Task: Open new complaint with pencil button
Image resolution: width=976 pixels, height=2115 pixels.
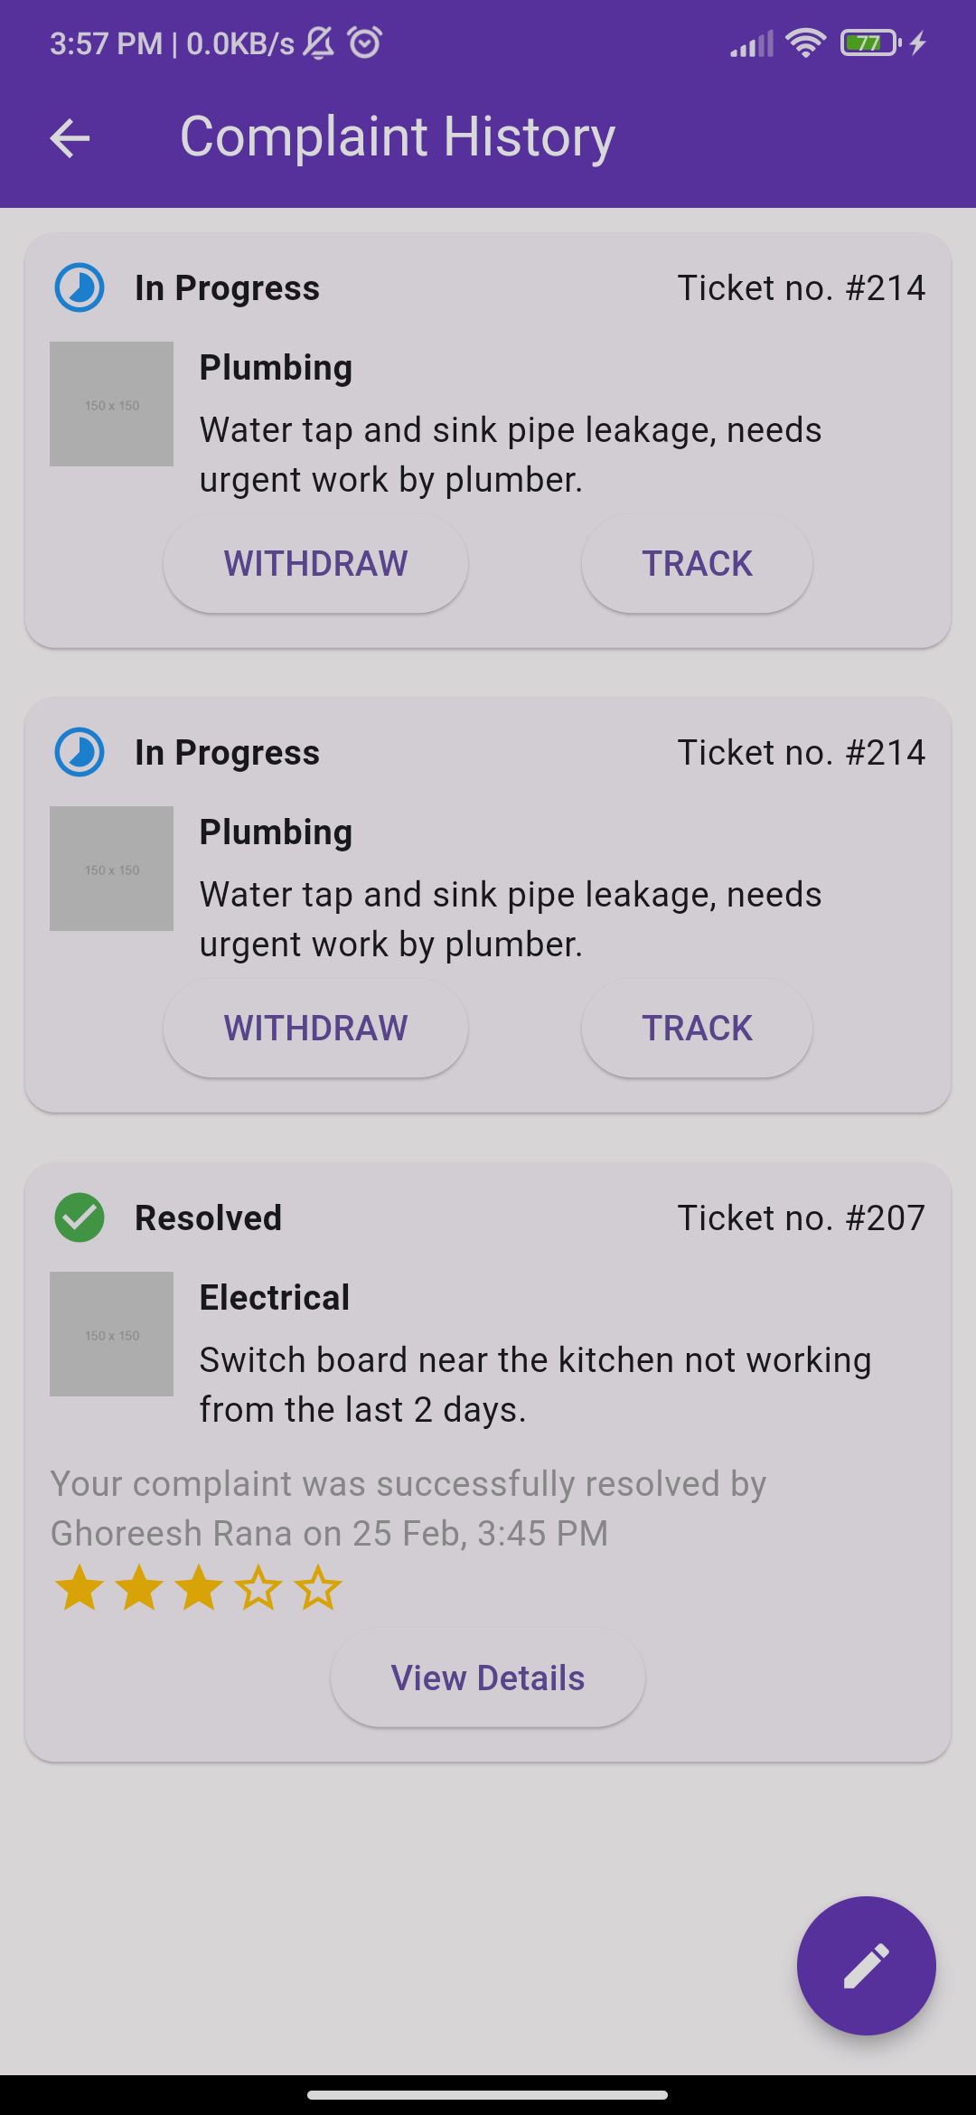Action: tap(866, 1966)
